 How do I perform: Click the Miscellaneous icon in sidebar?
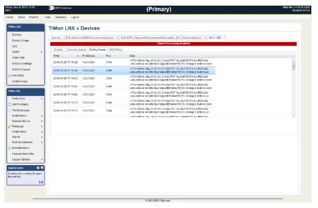pos(9,148)
